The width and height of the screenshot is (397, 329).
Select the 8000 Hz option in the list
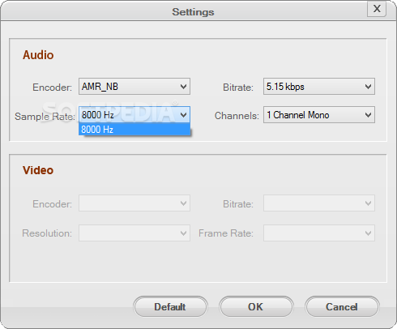(134, 130)
